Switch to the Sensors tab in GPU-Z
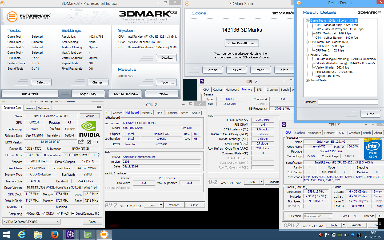Screen dimensions: 384x240 [x=30, y=108]
